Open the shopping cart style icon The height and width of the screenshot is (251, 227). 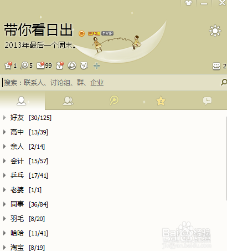point(84,66)
